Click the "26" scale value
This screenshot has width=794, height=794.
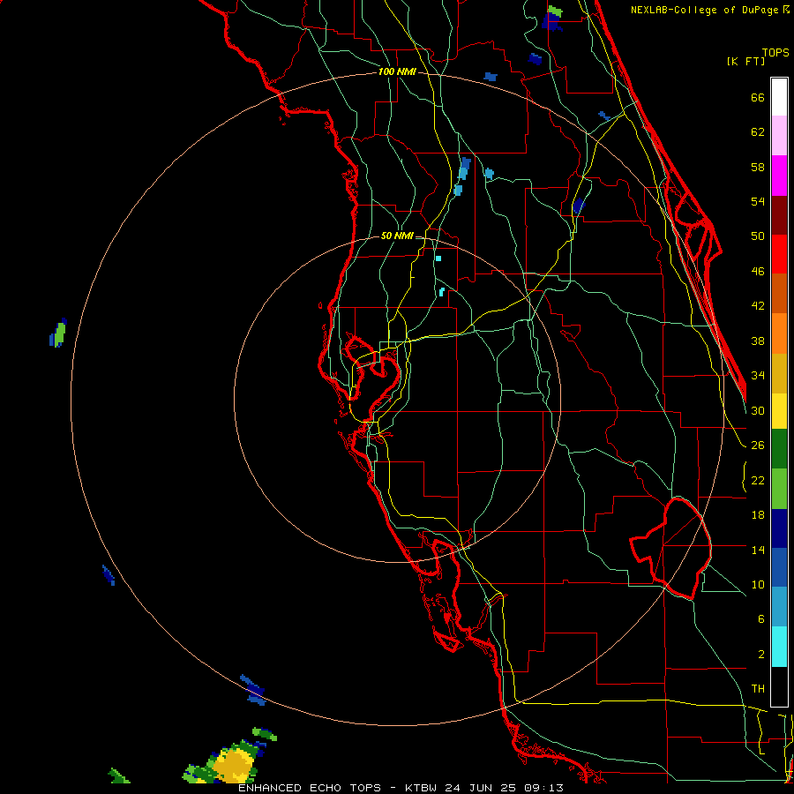(x=758, y=446)
